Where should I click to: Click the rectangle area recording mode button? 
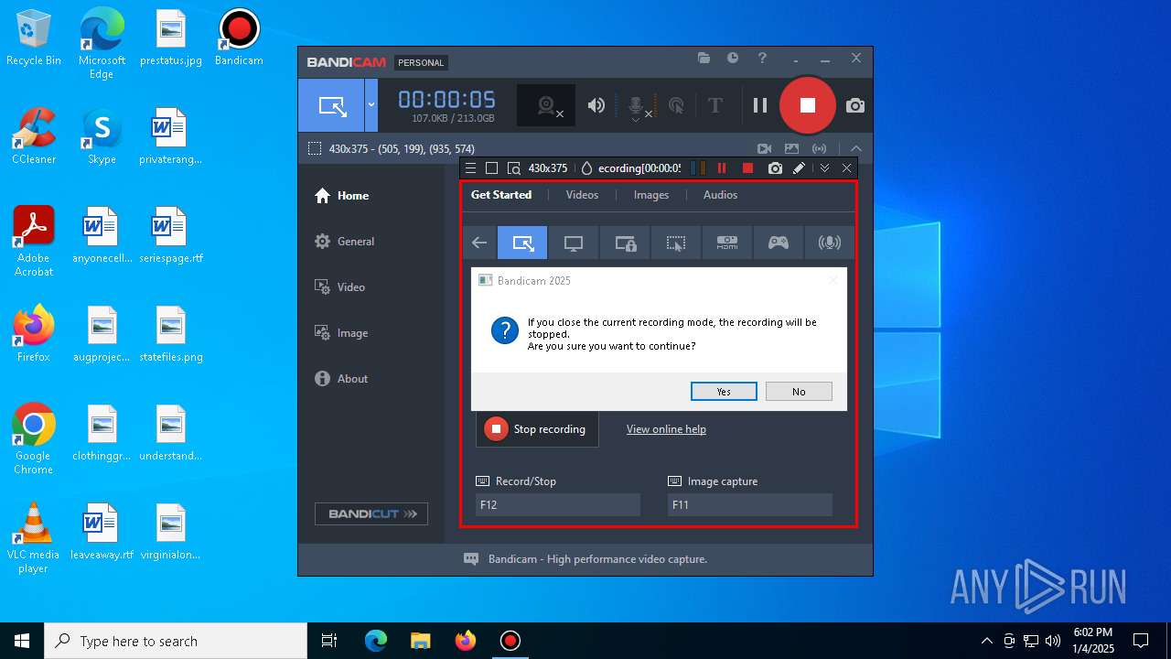[x=331, y=105]
